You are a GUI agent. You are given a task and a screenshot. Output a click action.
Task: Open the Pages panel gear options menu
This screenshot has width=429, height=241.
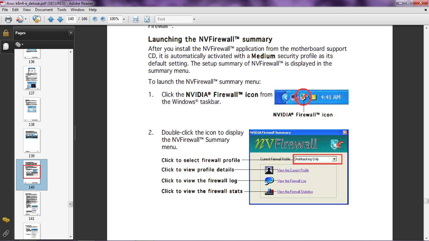(x=19, y=45)
